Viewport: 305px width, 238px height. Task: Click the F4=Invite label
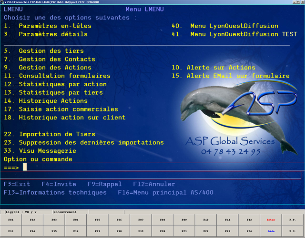(x=59, y=184)
